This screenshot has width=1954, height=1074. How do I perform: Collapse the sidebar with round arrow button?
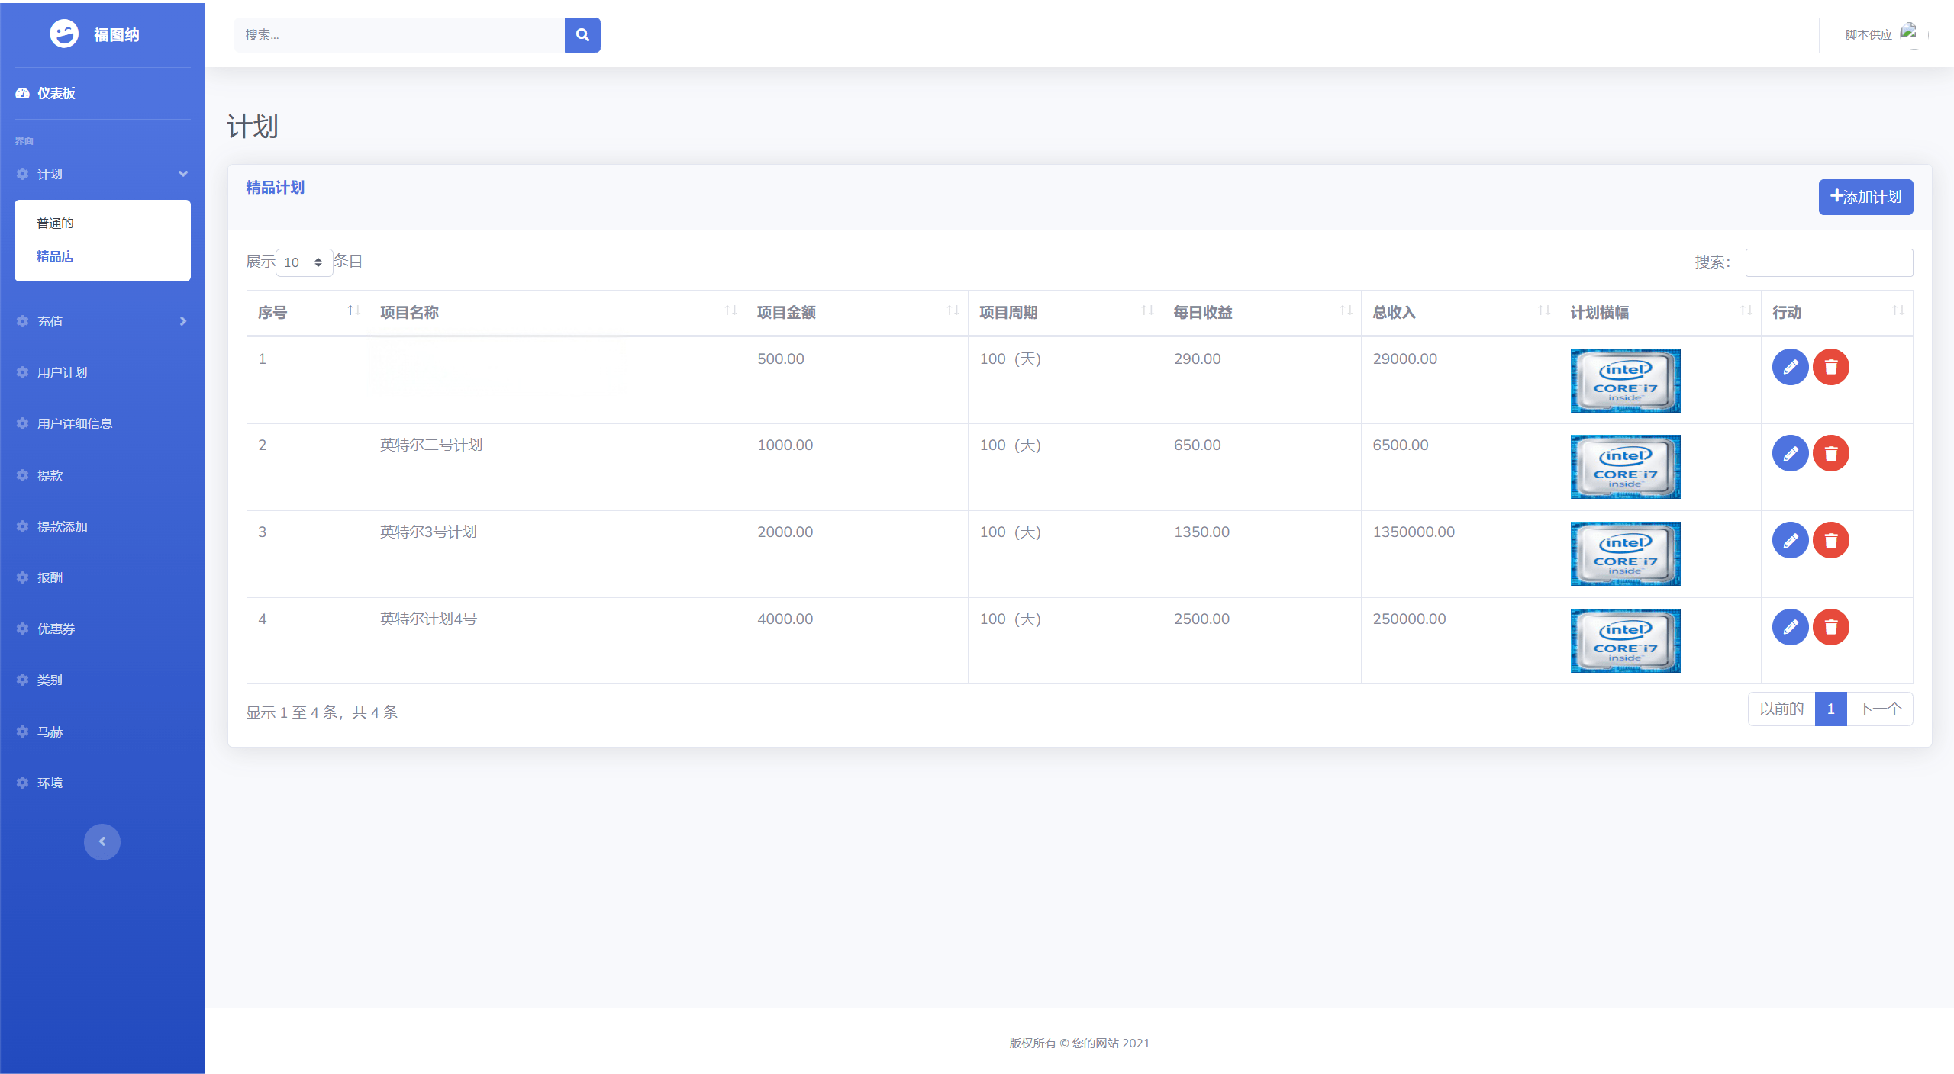102,841
